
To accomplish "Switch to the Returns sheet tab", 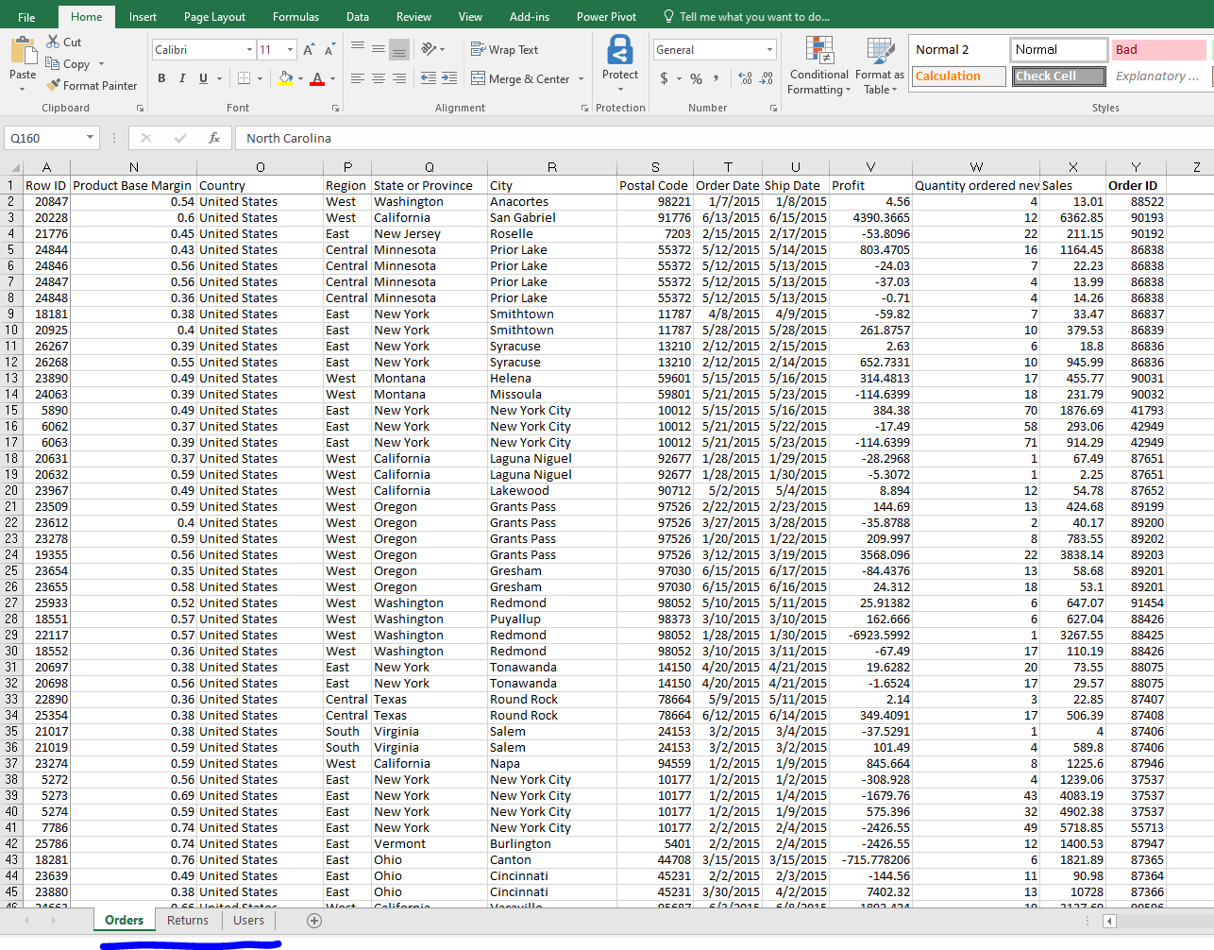I will (188, 921).
